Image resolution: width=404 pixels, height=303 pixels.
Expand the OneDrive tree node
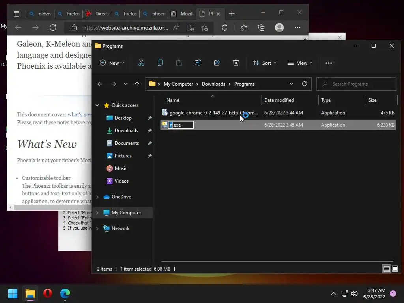point(97,197)
